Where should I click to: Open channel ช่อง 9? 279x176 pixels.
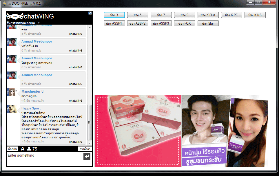(x=185, y=15)
